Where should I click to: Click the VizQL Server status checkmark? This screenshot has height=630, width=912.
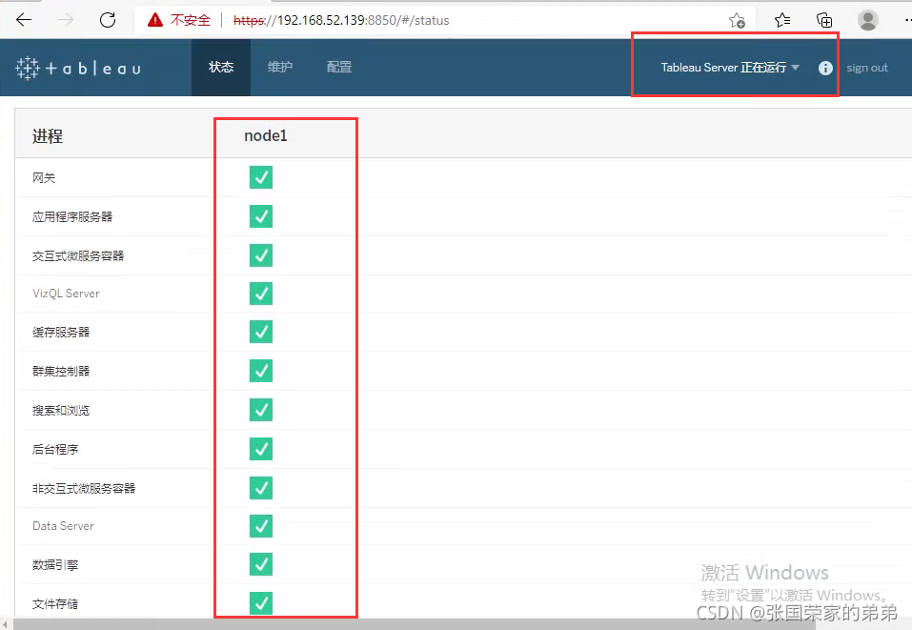261,294
